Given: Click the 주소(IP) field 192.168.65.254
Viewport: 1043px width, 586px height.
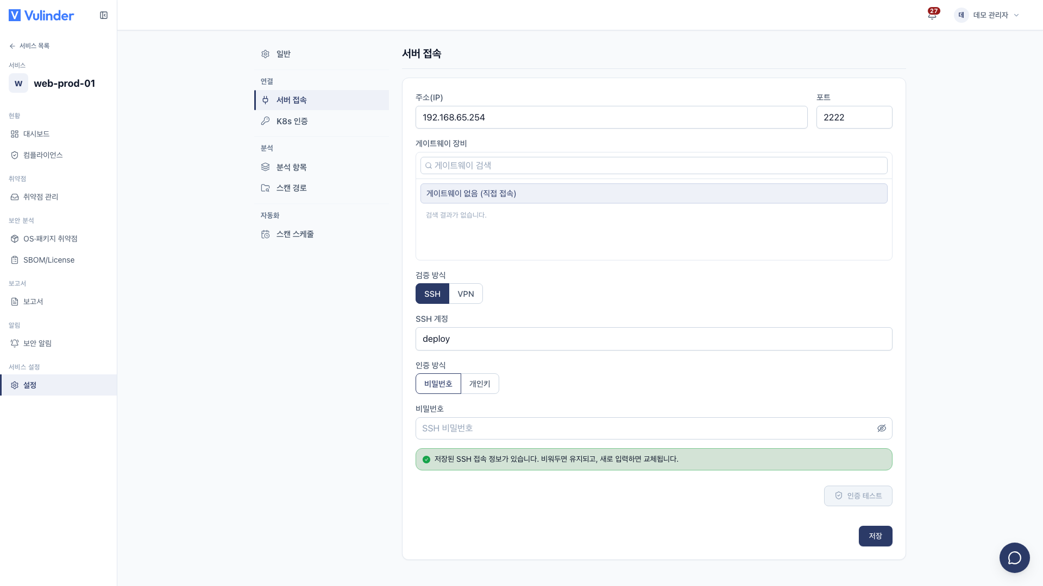Looking at the screenshot, I should [611, 117].
